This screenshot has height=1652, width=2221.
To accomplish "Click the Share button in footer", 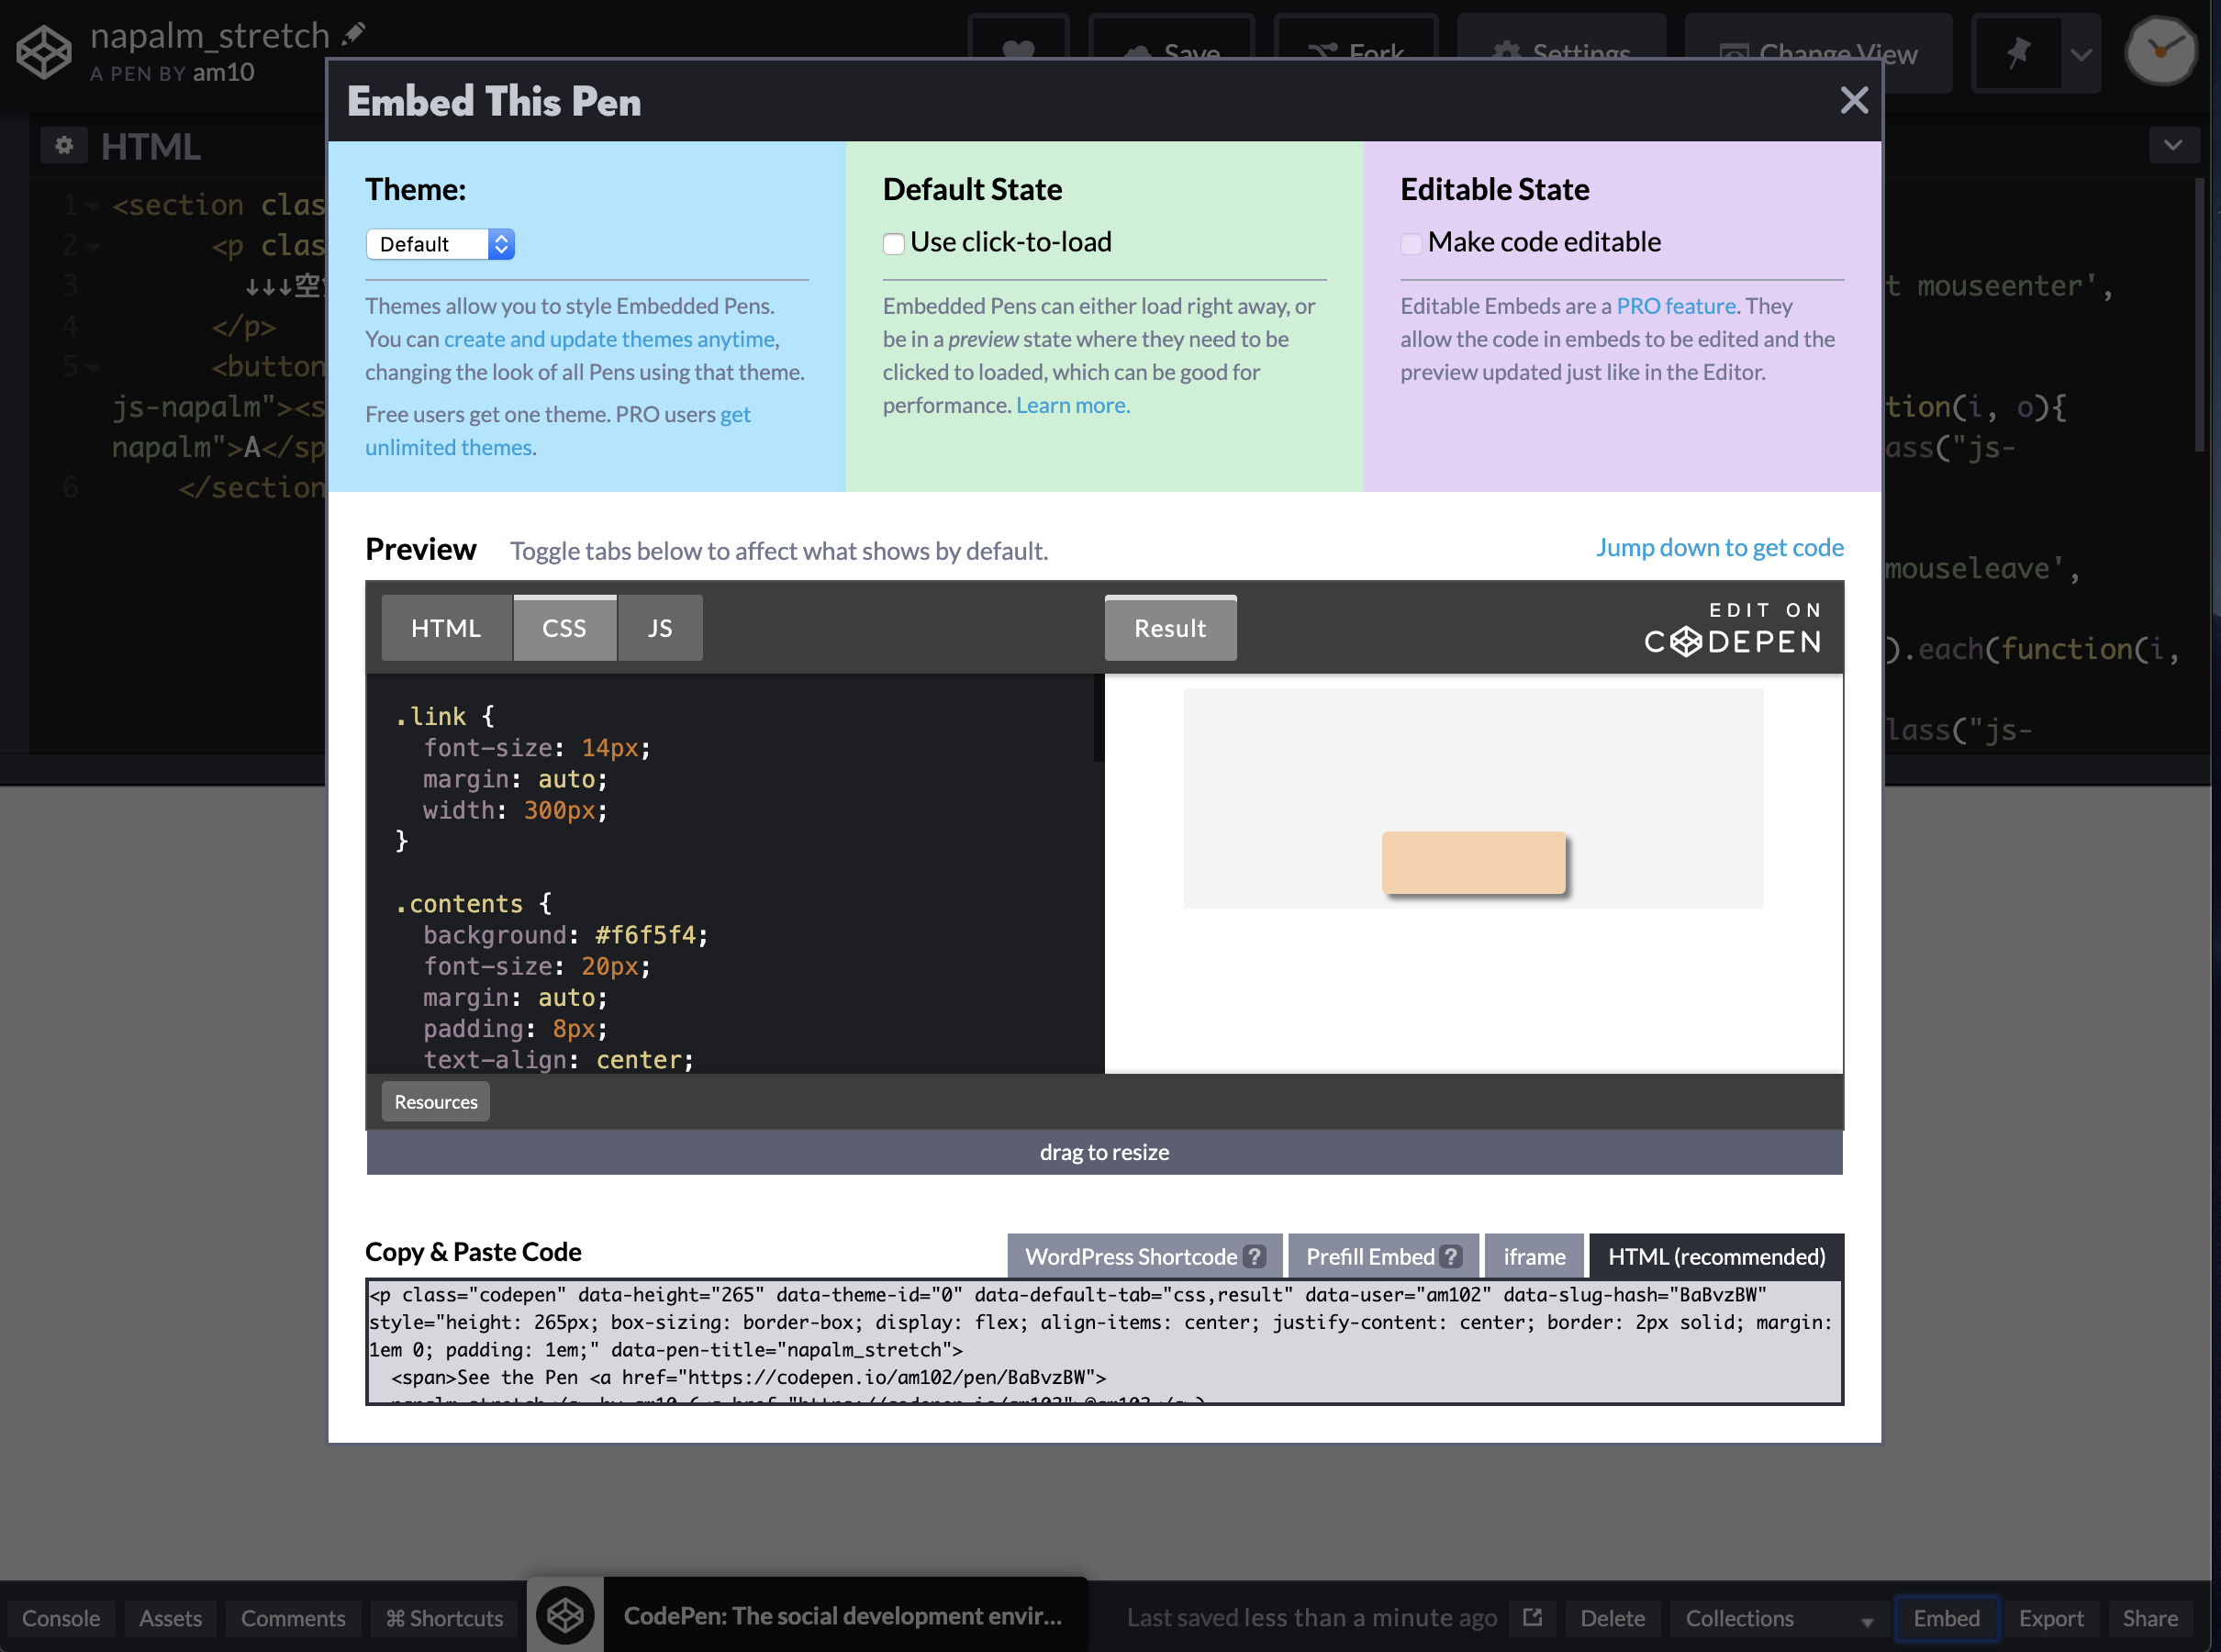I will [x=2150, y=1617].
